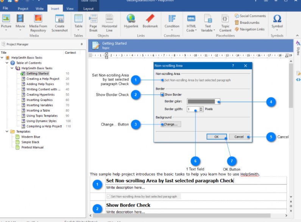Click the Border color swatch

pyautogui.click(x=201, y=102)
